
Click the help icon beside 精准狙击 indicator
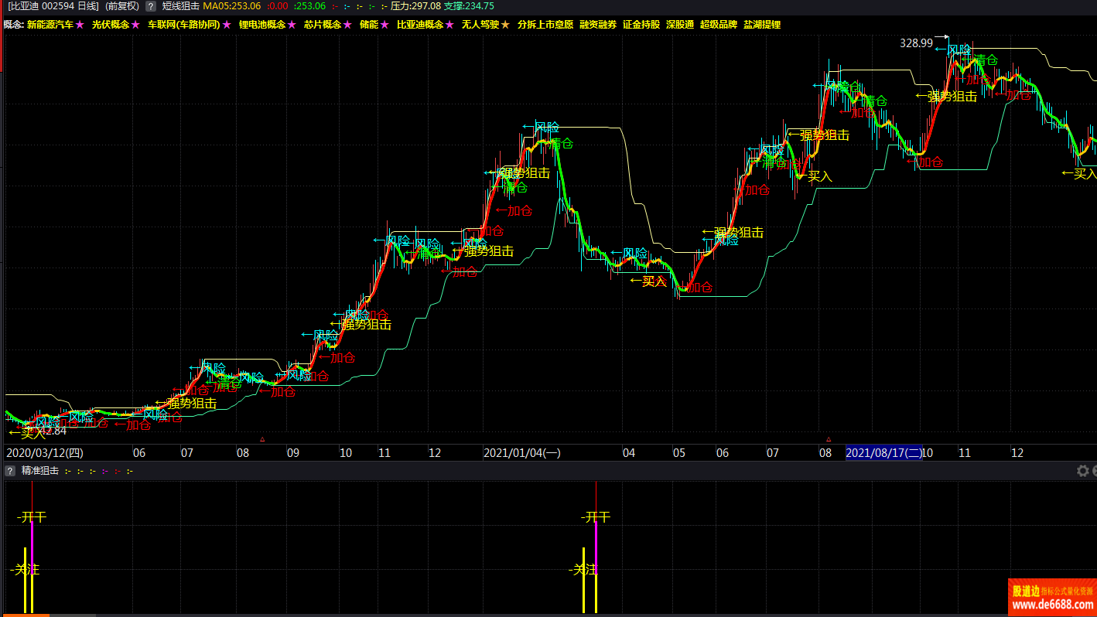tap(10, 470)
